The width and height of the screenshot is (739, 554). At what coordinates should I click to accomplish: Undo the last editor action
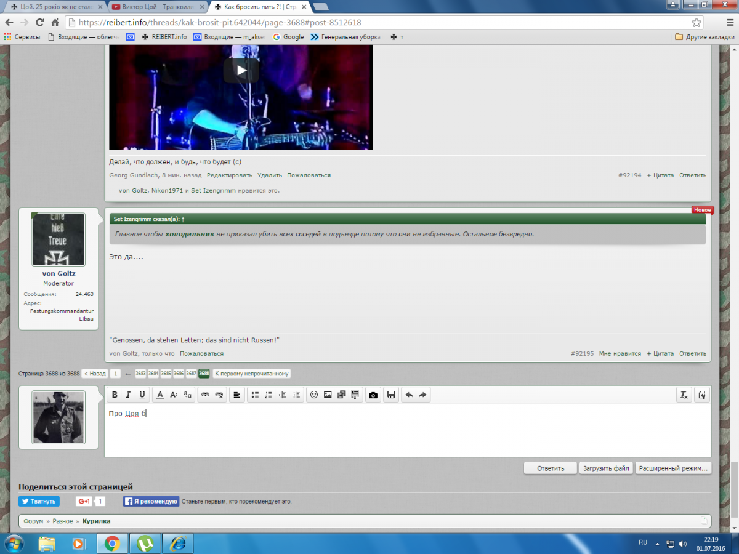(408, 395)
